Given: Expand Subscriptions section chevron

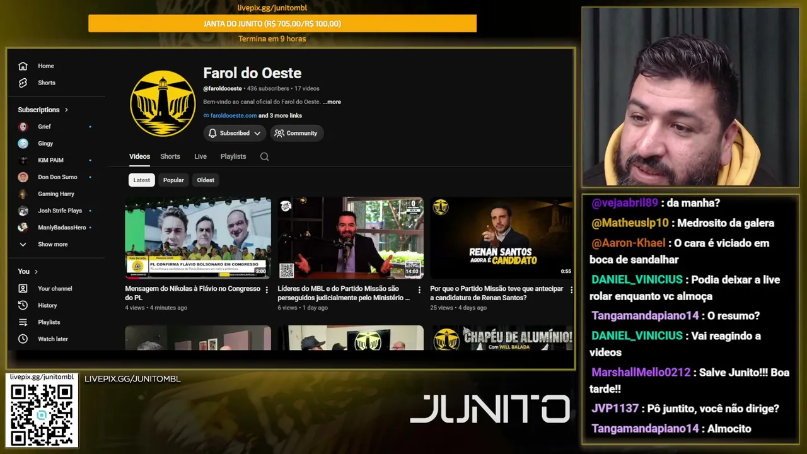Looking at the screenshot, I should point(66,110).
